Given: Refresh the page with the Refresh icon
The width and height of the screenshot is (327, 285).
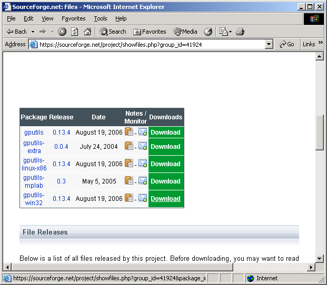Looking at the screenshot, I should pos(75,32).
